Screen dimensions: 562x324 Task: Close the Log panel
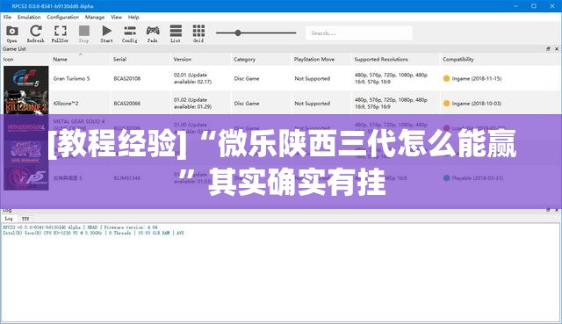557,210
